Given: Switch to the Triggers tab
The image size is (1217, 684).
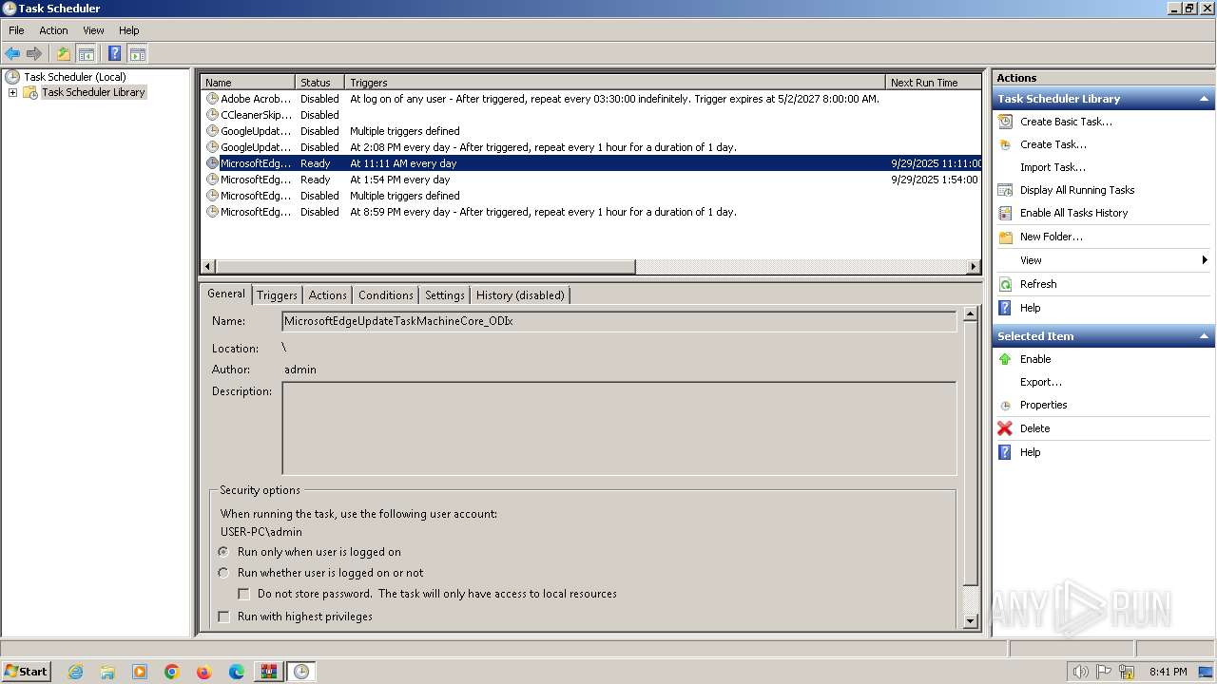Looking at the screenshot, I should (277, 295).
